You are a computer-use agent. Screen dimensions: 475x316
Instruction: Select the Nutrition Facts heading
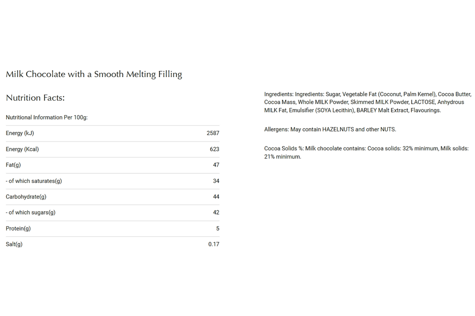[35, 98]
